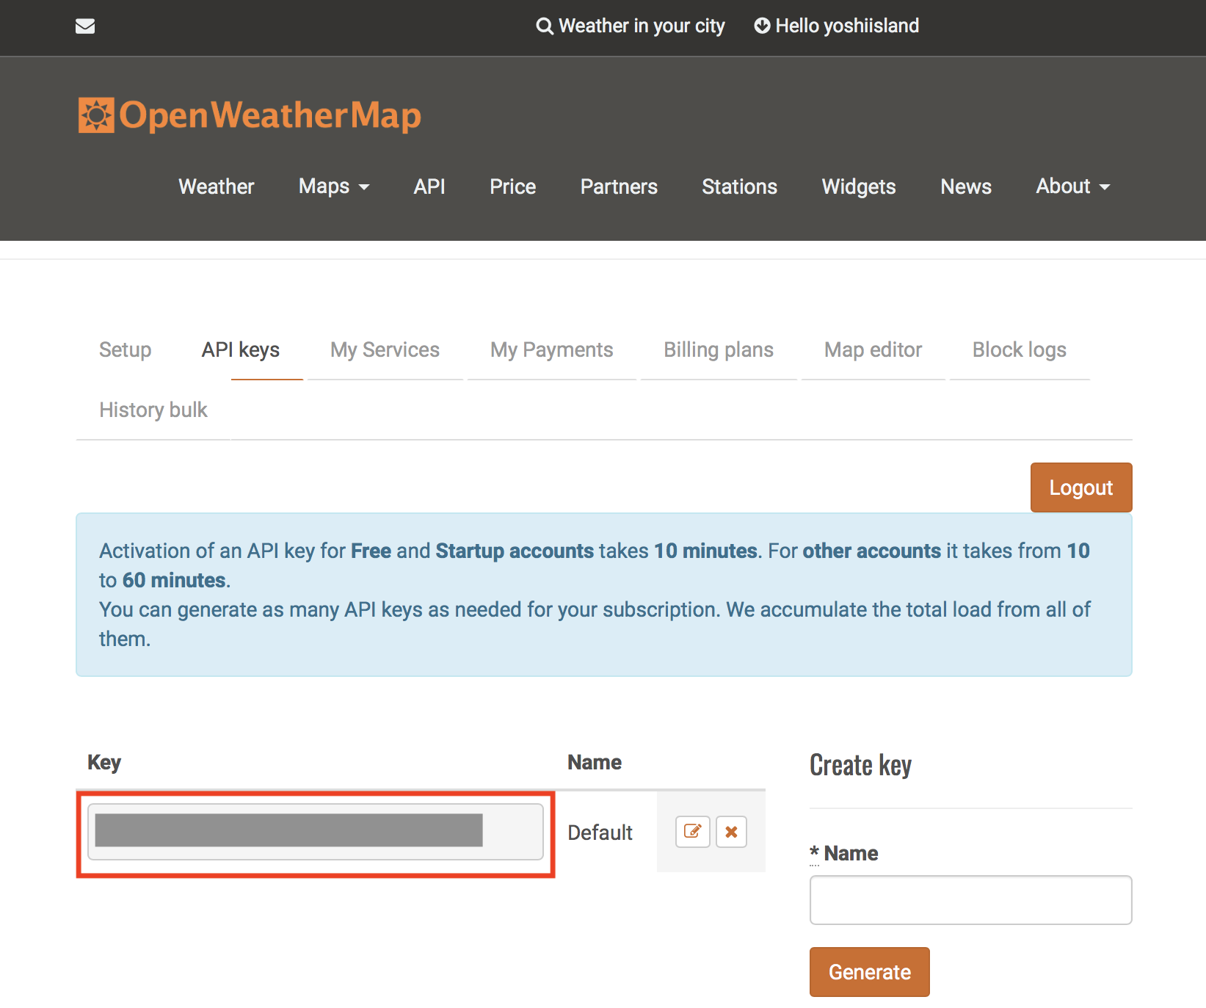
Task: Switch to the Setup tab
Action: [x=126, y=349]
